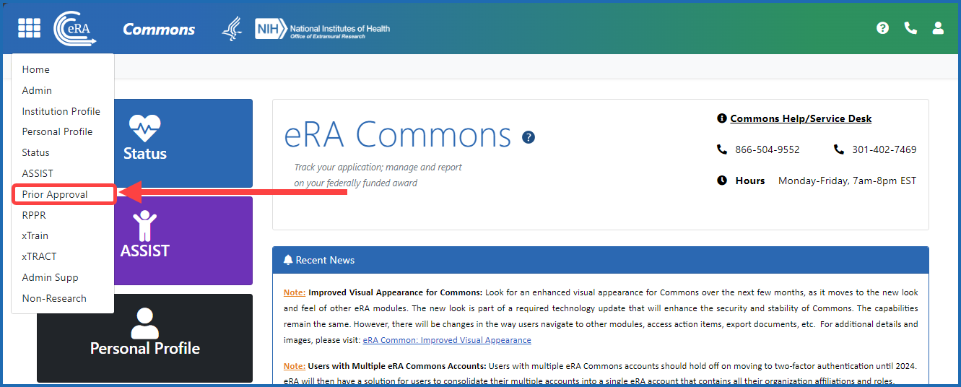
Task: Select Admin Supp from the menu
Action: pos(51,277)
